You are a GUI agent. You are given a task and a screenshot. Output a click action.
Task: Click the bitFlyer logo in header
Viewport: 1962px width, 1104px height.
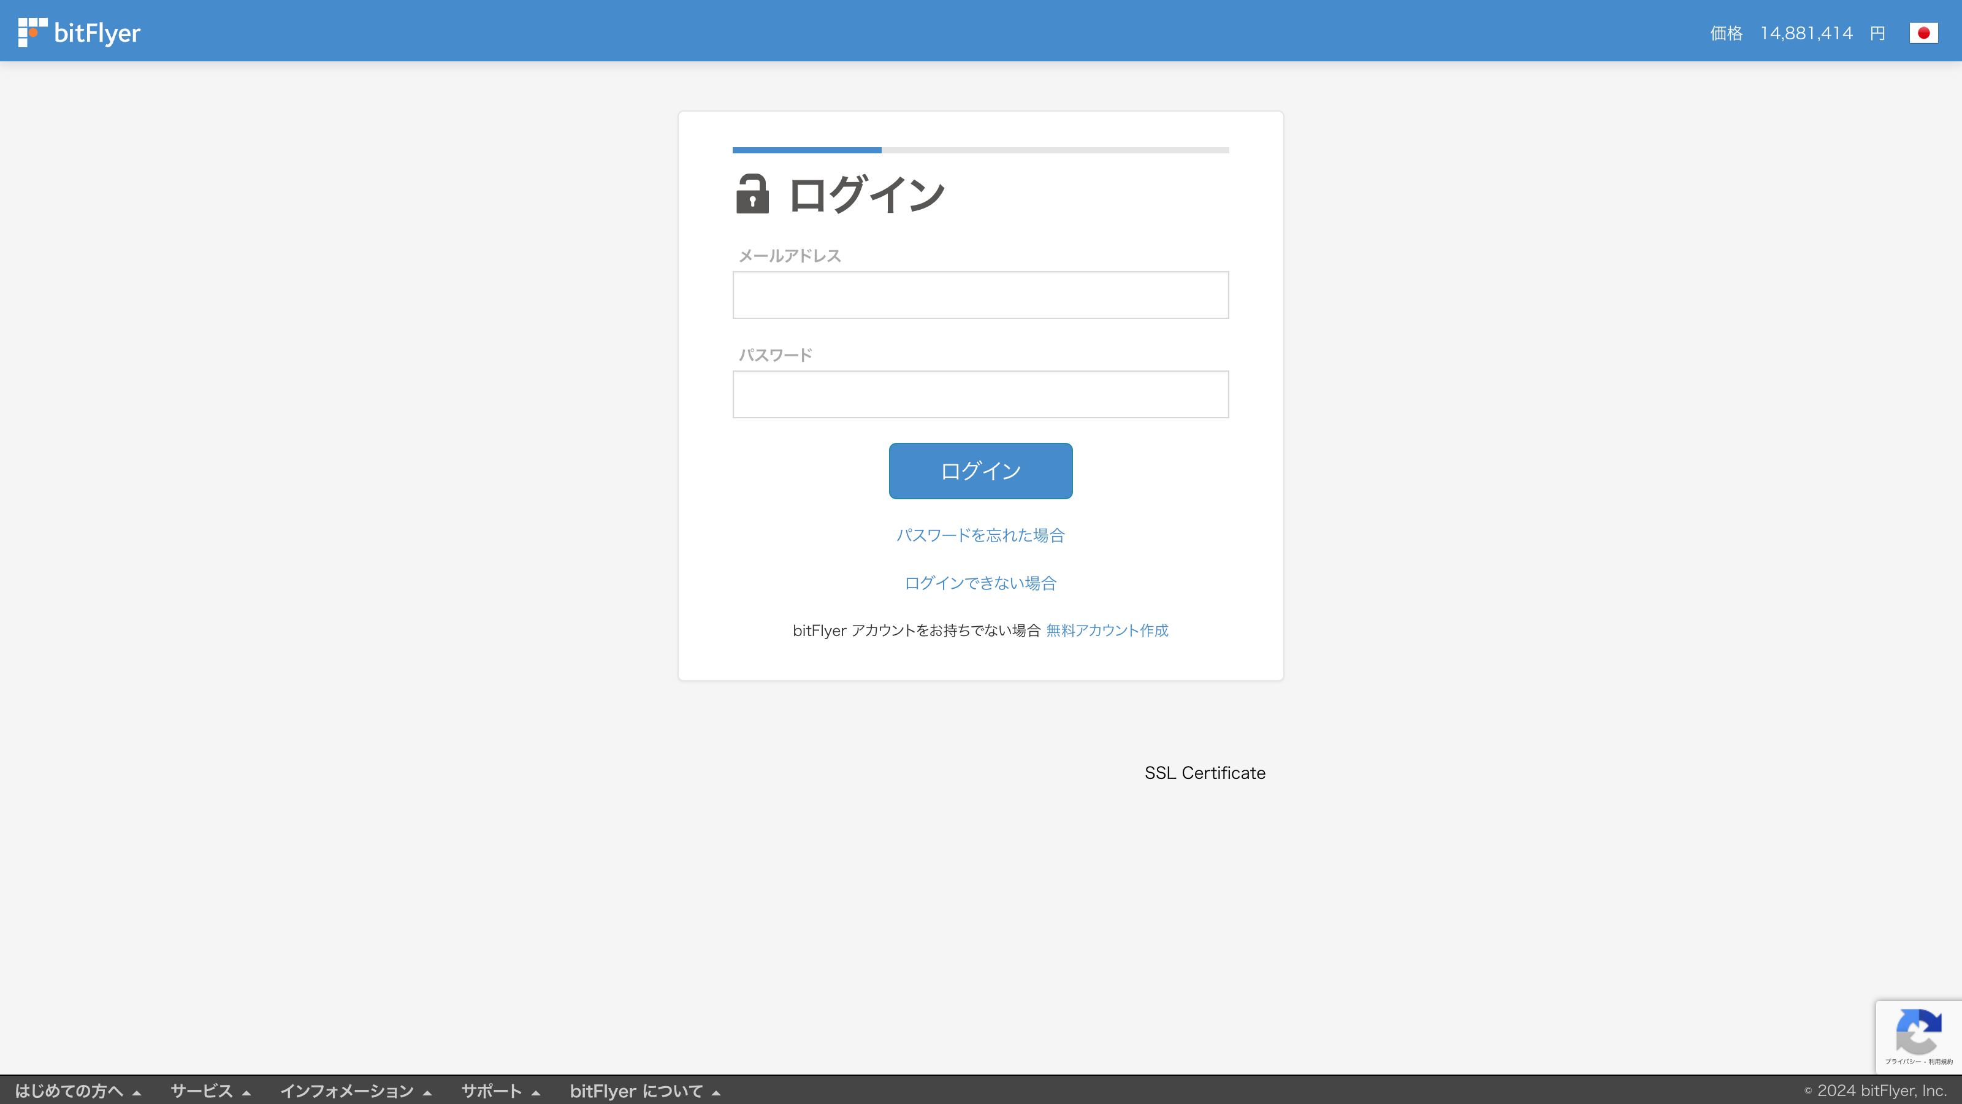click(79, 33)
